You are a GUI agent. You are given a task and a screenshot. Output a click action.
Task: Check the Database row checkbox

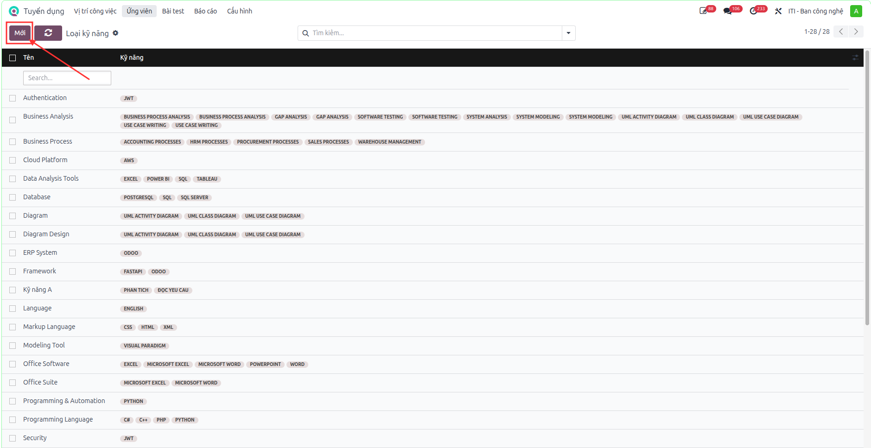(x=13, y=197)
